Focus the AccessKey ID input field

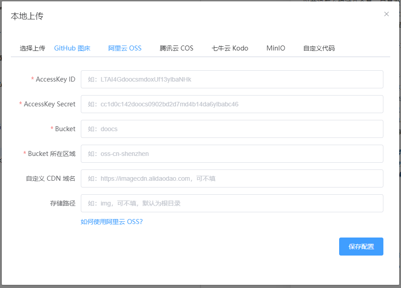[x=232, y=79]
